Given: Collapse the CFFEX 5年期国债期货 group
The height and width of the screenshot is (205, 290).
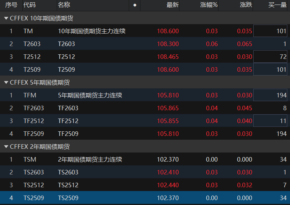Looking at the screenshot, I should (6, 82).
